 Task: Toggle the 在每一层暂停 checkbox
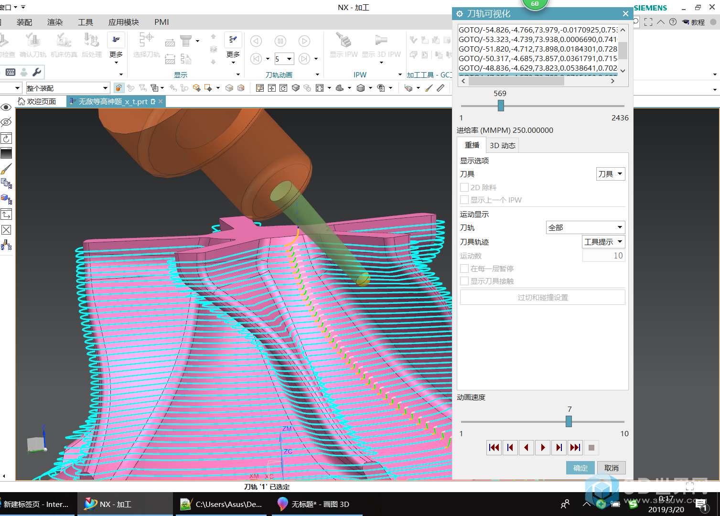click(464, 269)
